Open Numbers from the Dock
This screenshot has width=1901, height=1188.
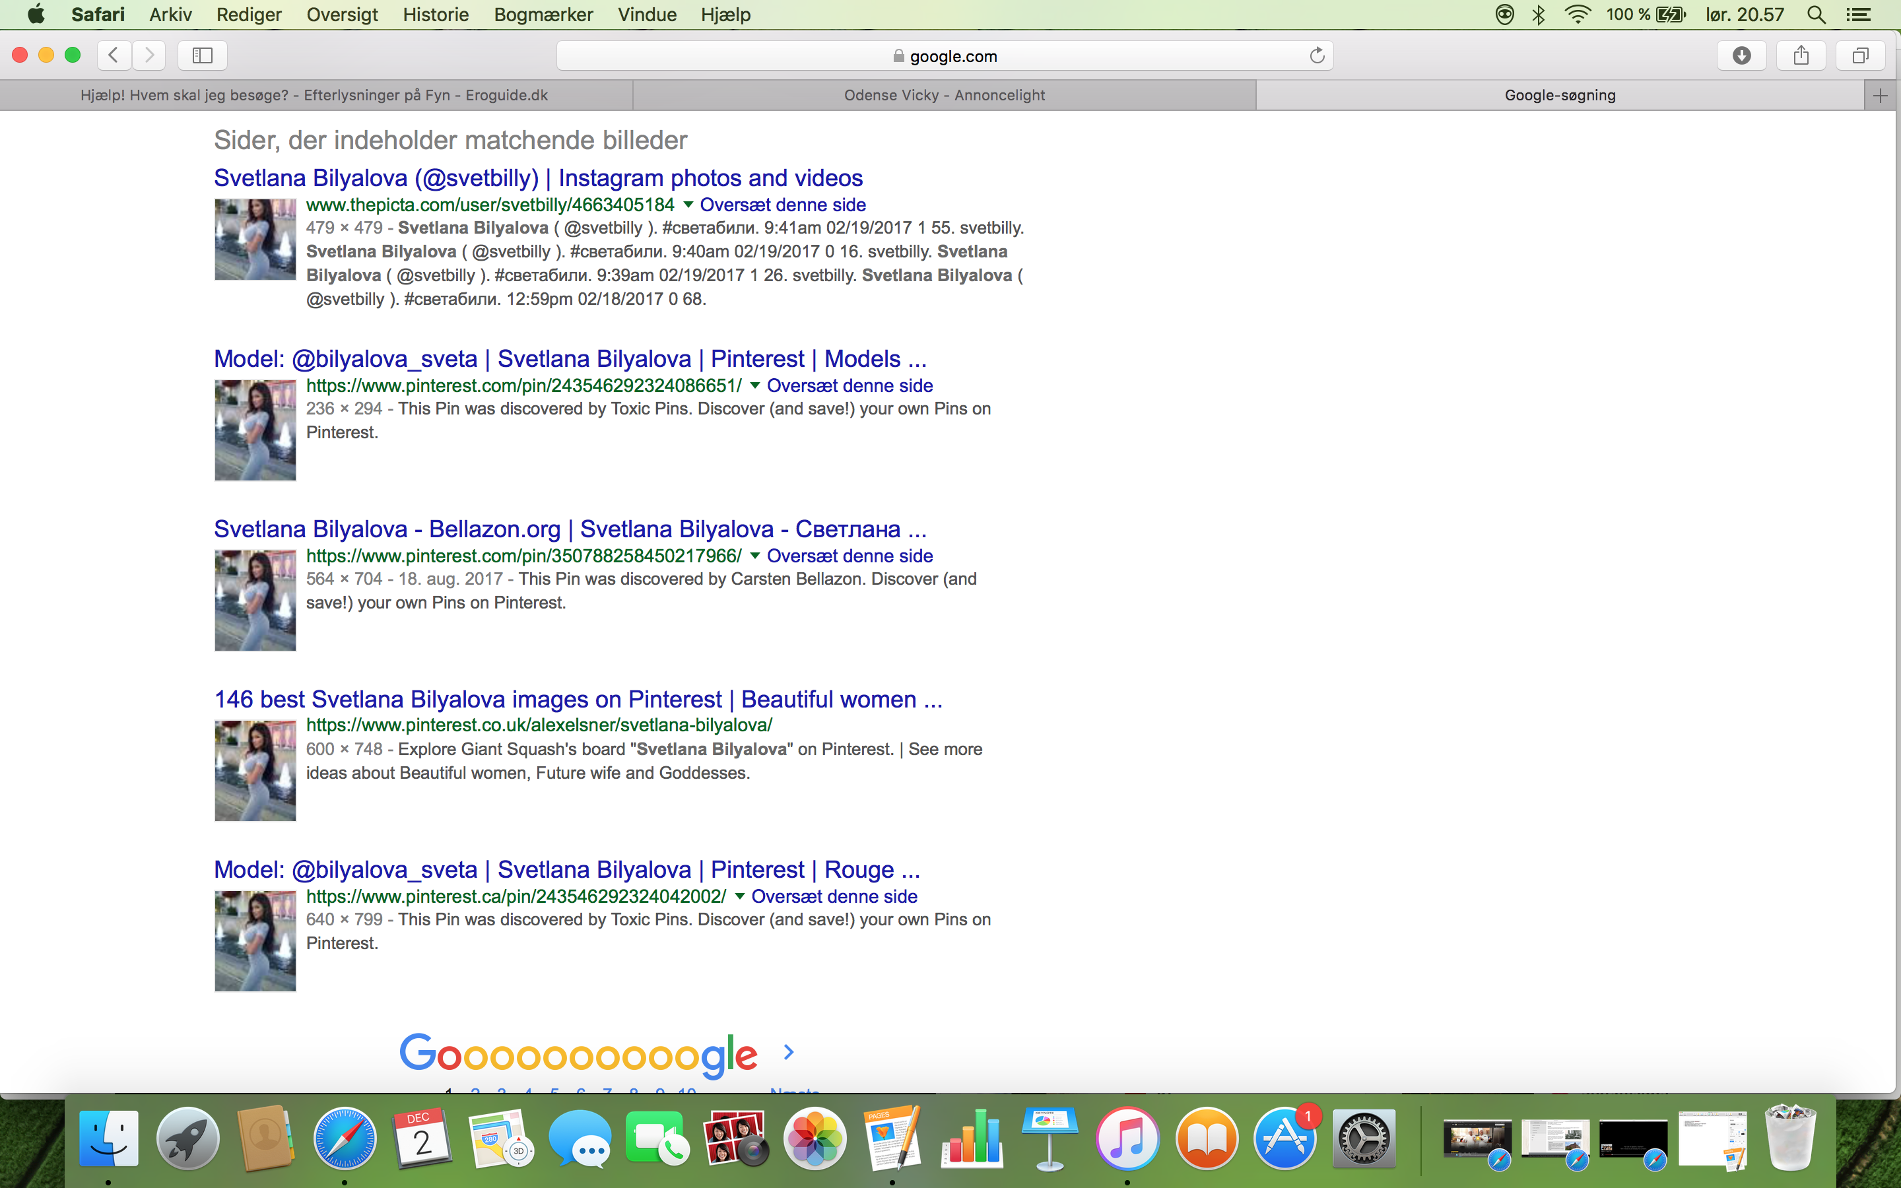pyautogui.click(x=972, y=1138)
